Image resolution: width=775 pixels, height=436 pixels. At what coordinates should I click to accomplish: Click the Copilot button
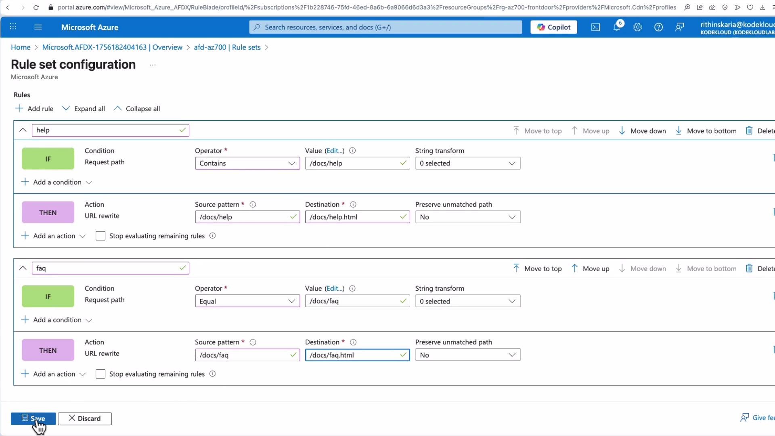tap(553, 27)
